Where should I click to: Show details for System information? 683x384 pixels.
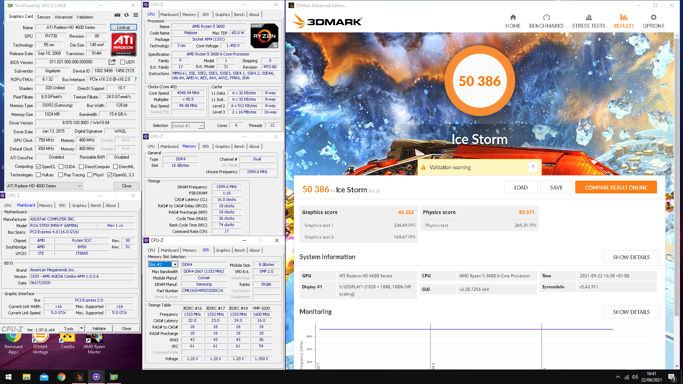(x=631, y=257)
